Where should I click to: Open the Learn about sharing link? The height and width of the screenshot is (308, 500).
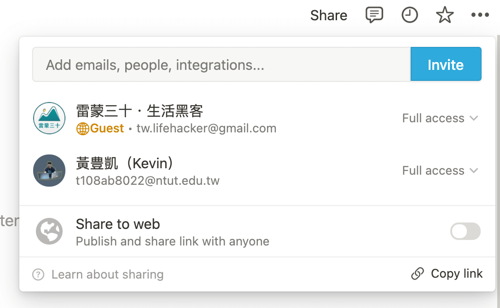[x=107, y=274]
